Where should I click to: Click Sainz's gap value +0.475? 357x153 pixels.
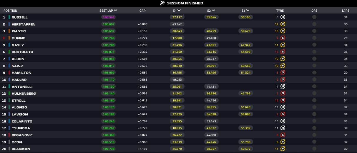pyautogui.click(x=142, y=66)
